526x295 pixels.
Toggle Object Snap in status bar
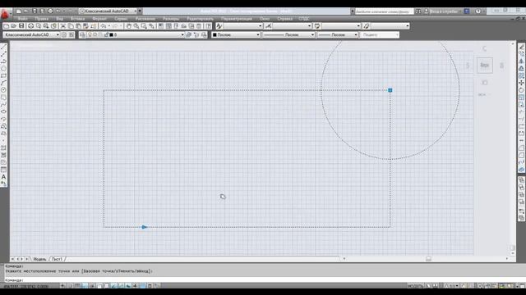(x=100, y=286)
